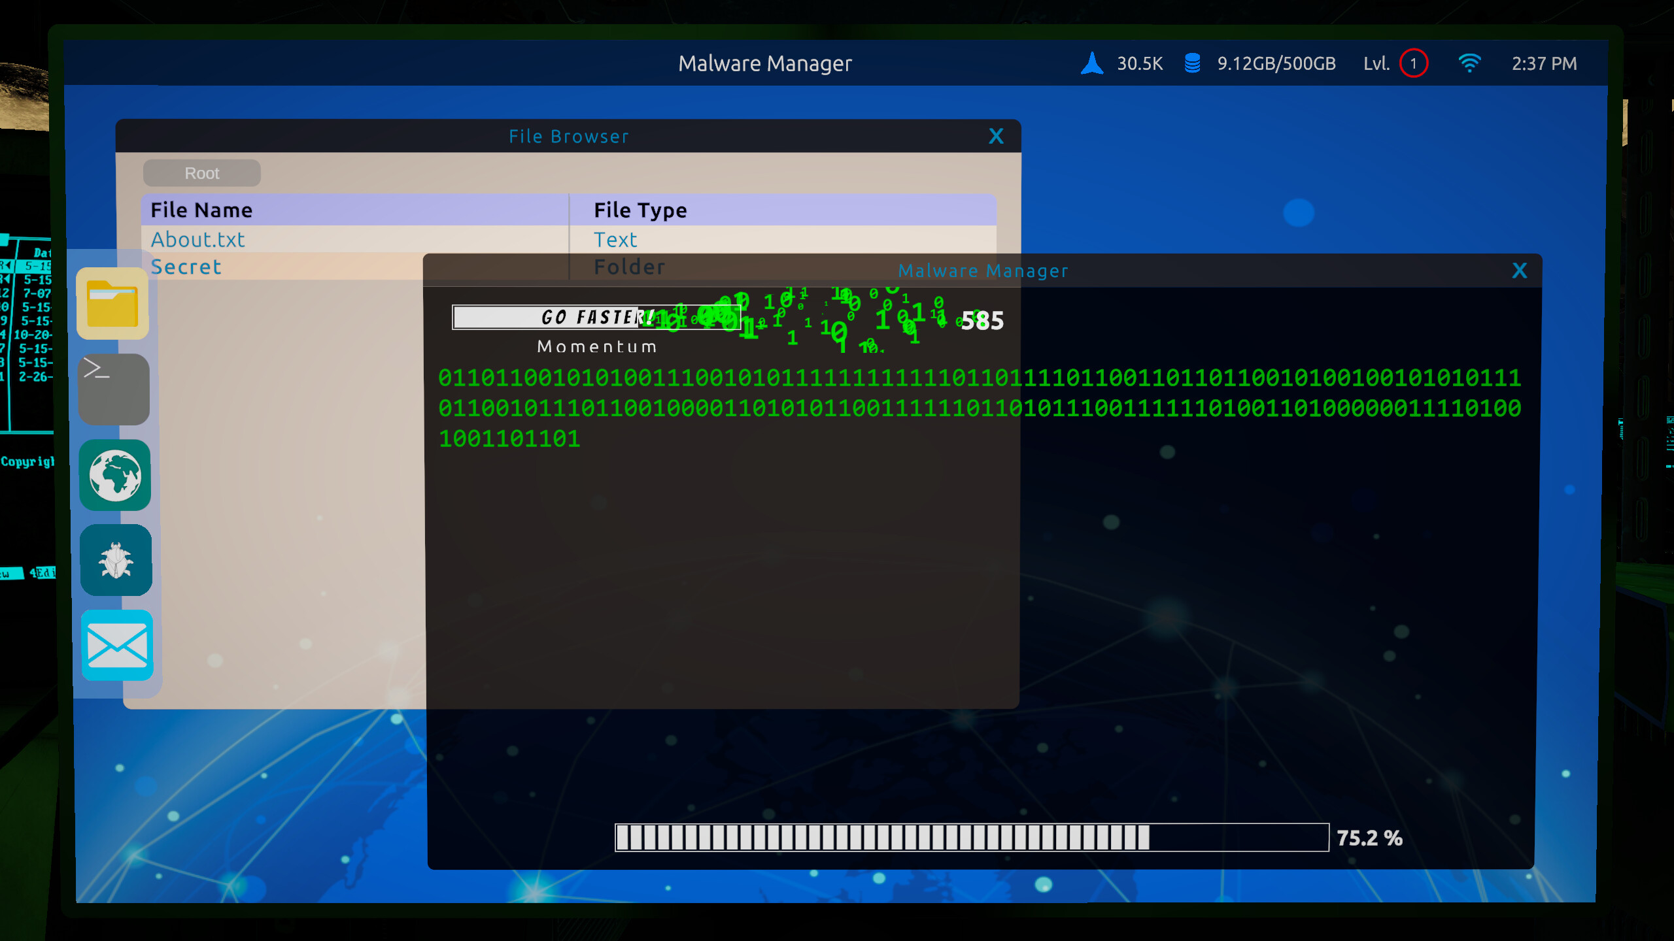1674x941 pixels.
Task: Click the 2:37 PM clock
Action: tap(1545, 63)
